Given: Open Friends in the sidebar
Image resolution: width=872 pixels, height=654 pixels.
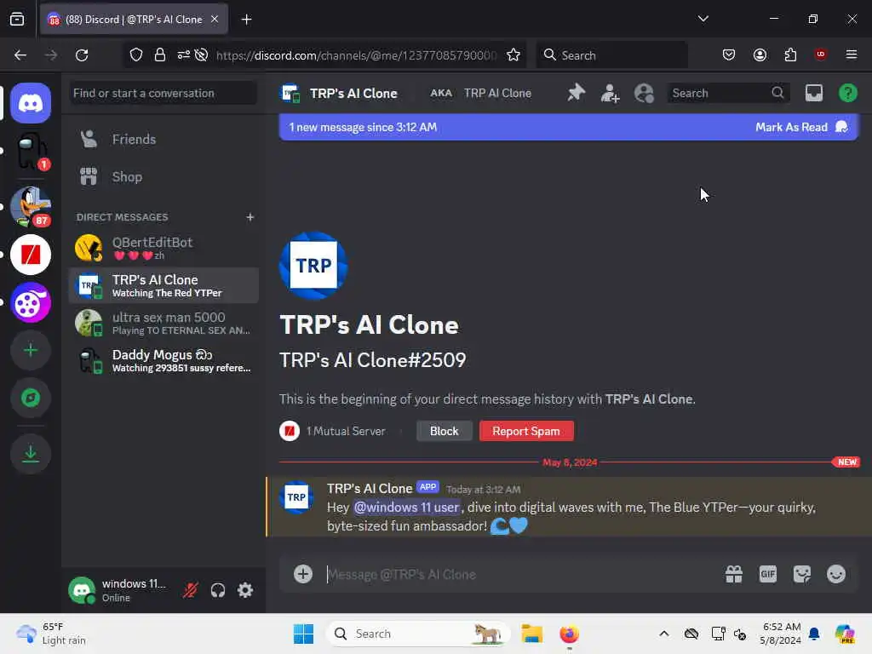Looking at the screenshot, I should pos(163,139).
